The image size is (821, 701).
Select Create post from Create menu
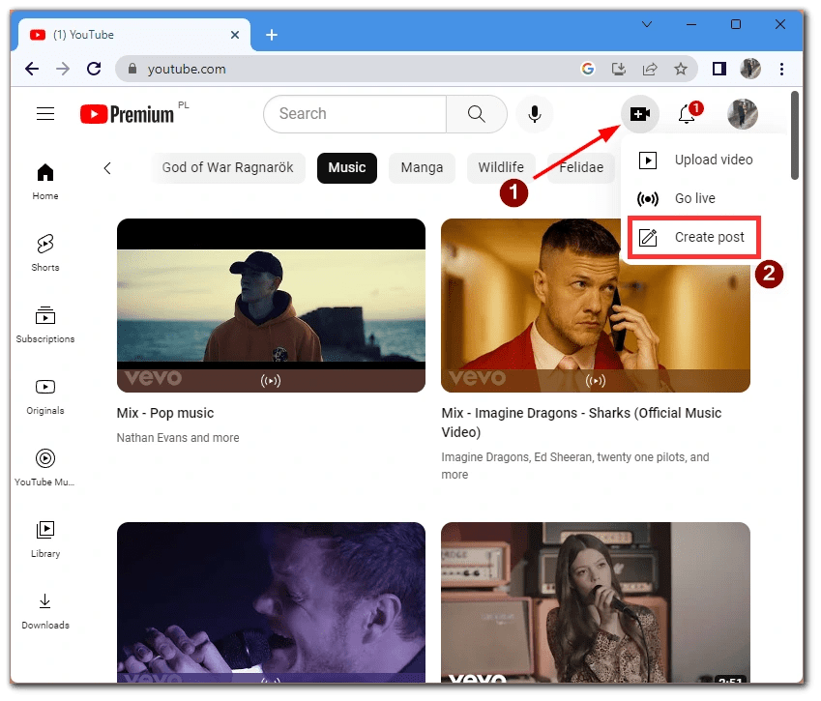point(694,237)
